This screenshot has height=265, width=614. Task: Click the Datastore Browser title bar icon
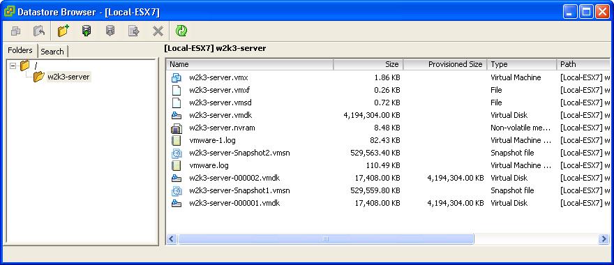[x=9, y=12]
